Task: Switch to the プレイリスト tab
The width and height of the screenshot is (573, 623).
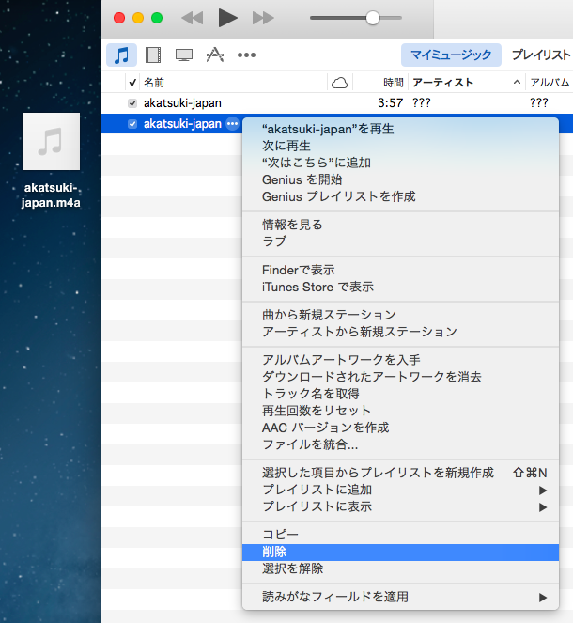Action: 542,55
